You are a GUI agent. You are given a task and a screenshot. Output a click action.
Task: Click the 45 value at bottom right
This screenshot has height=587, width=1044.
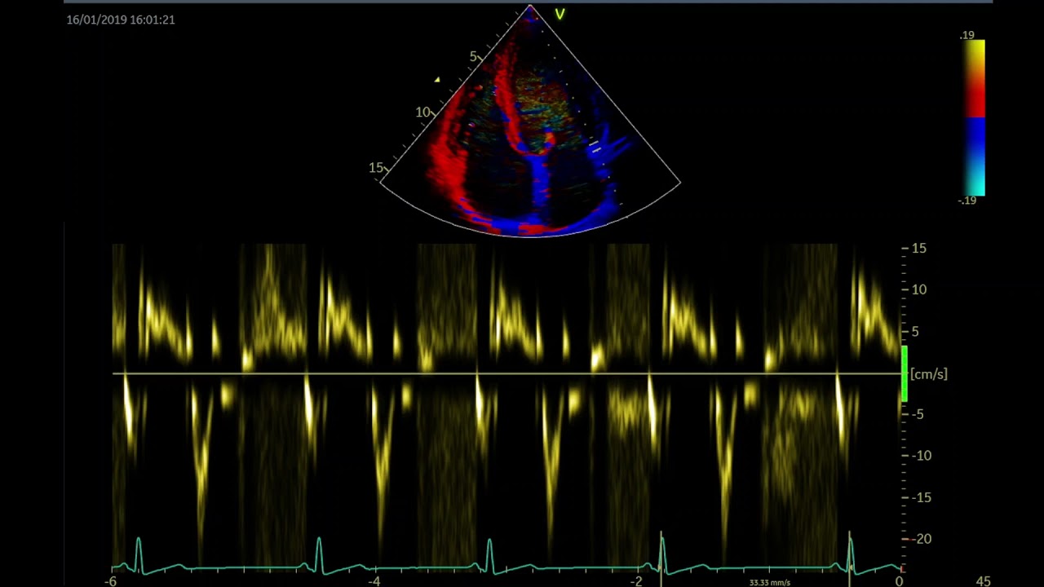coord(983,581)
